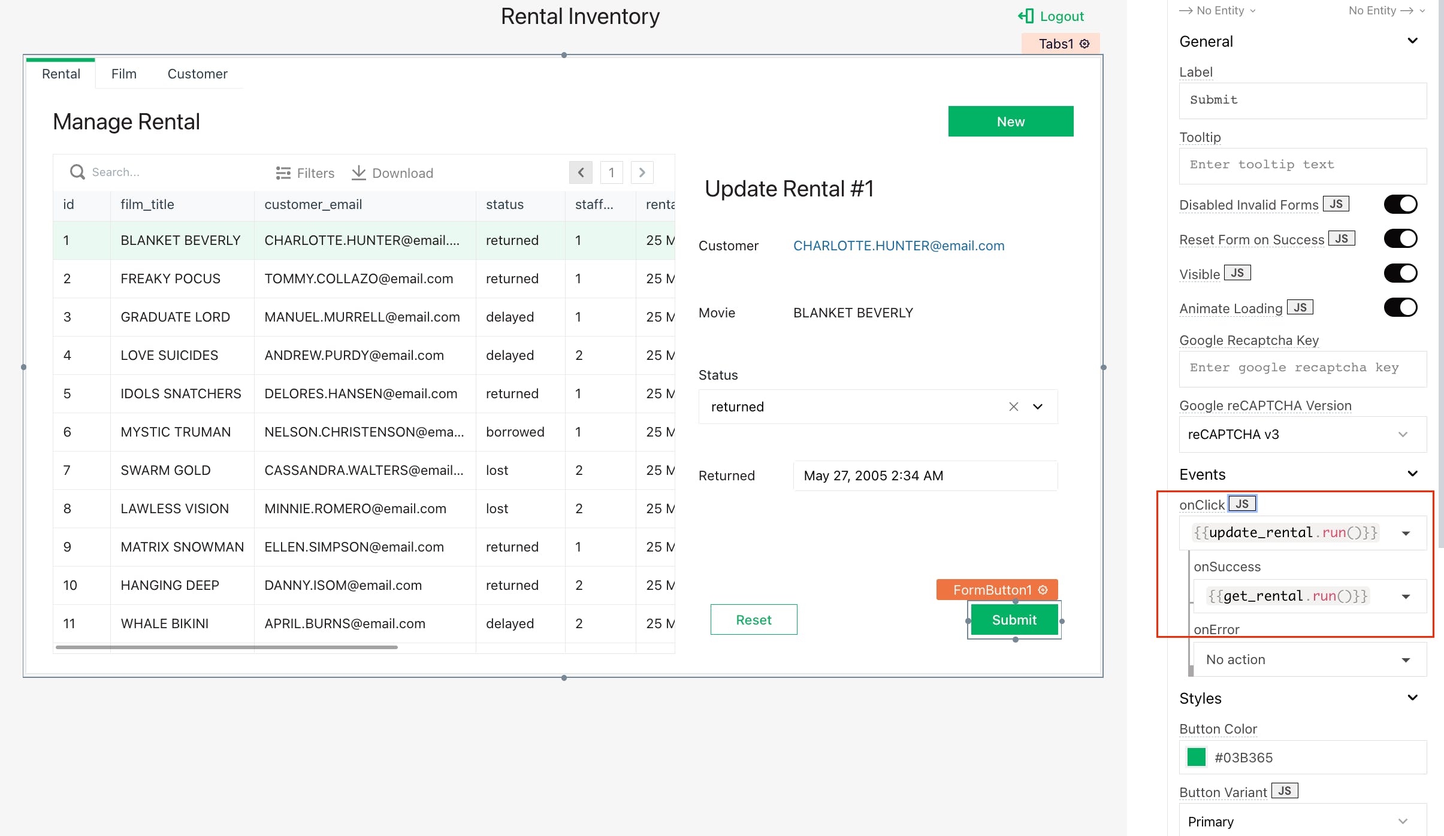This screenshot has height=836, width=1444.
Task: Expand the onError action dropdown
Action: [x=1405, y=660]
